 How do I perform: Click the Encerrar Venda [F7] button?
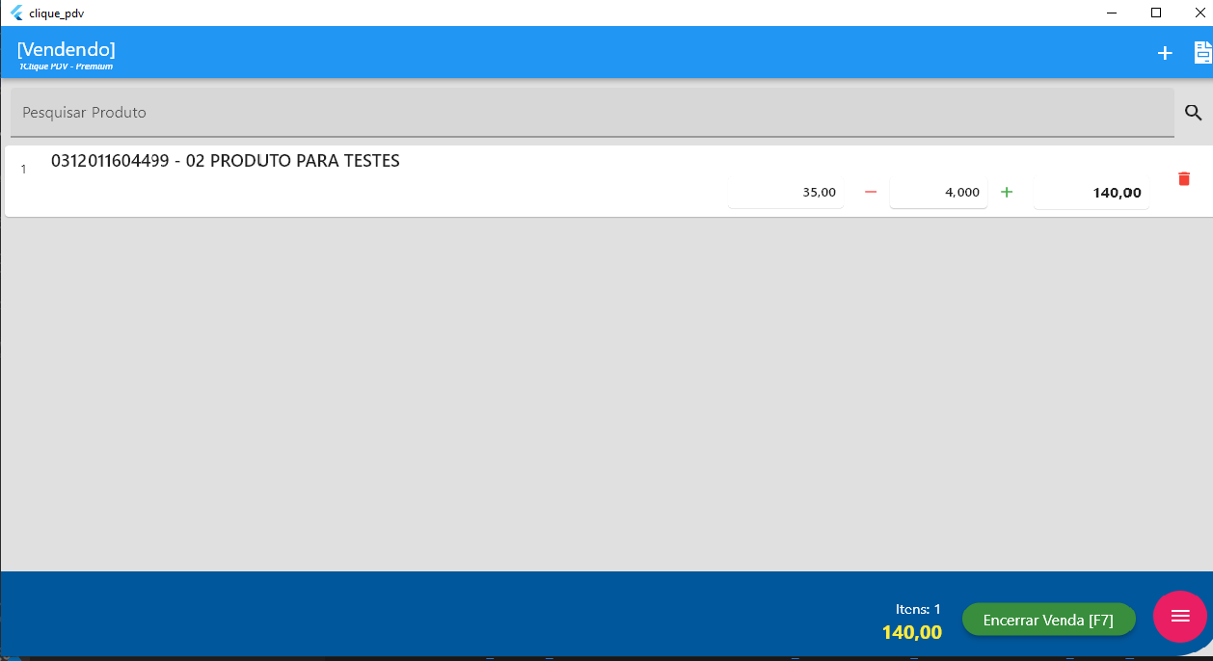(1048, 620)
